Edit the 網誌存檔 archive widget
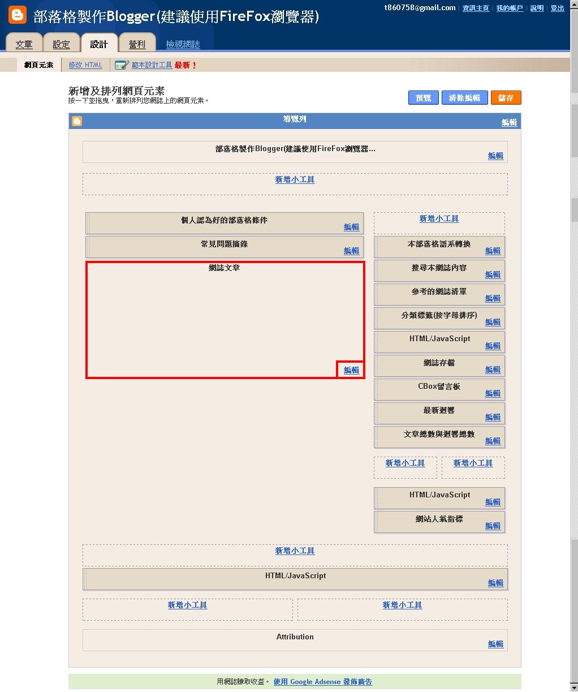578x692 pixels. [x=493, y=369]
